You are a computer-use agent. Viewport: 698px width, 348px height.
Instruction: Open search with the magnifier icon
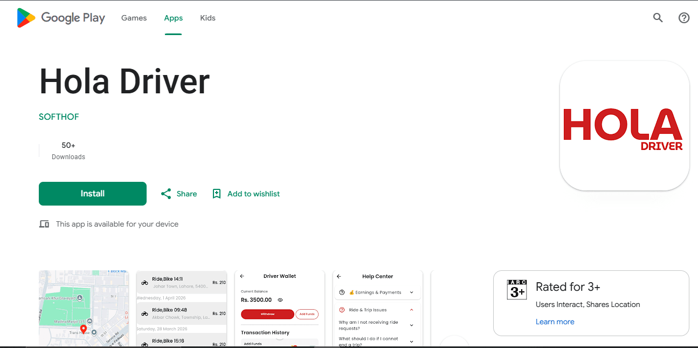click(658, 18)
